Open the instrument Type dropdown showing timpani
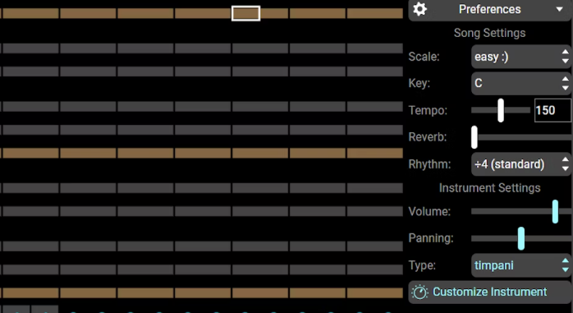 520,265
